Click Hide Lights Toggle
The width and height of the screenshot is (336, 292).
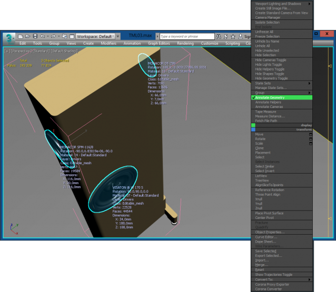click(282, 65)
